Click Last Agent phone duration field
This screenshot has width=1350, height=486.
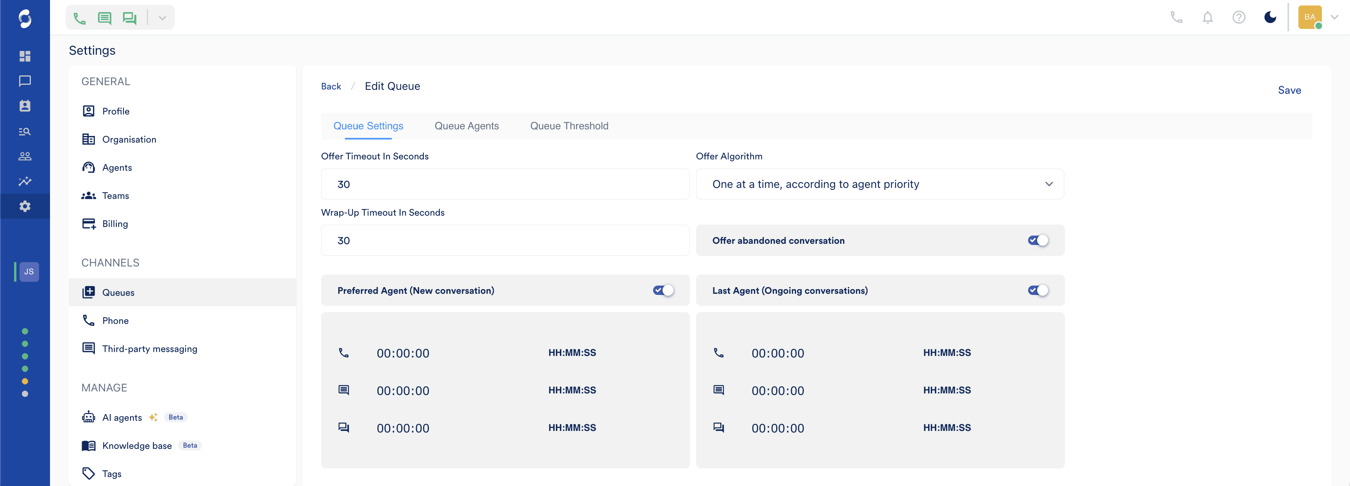[777, 353]
